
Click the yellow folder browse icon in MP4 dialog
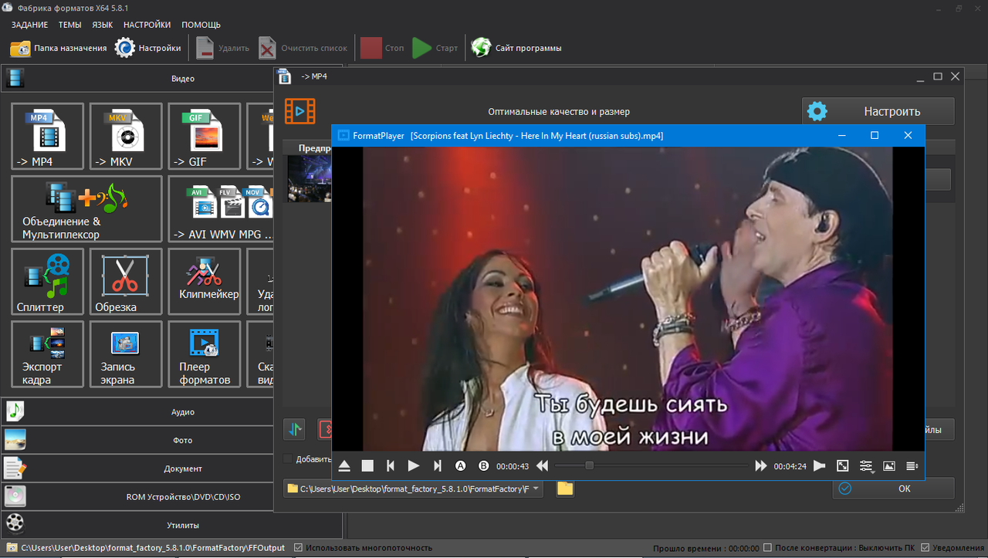(x=565, y=489)
